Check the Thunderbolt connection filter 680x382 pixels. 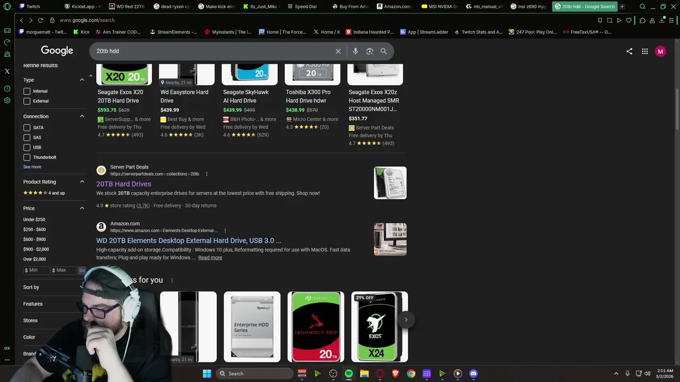point(27,157)
